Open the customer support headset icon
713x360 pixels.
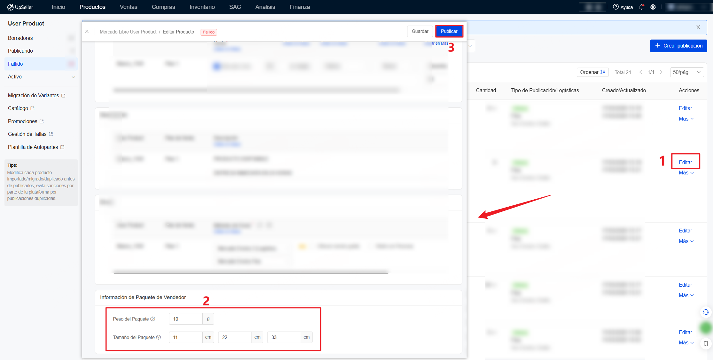[x=706, y=312]
